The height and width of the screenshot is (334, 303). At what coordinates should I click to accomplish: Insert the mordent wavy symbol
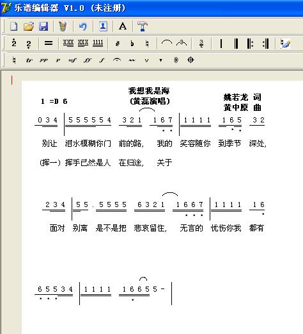click(x=132, y=60)
